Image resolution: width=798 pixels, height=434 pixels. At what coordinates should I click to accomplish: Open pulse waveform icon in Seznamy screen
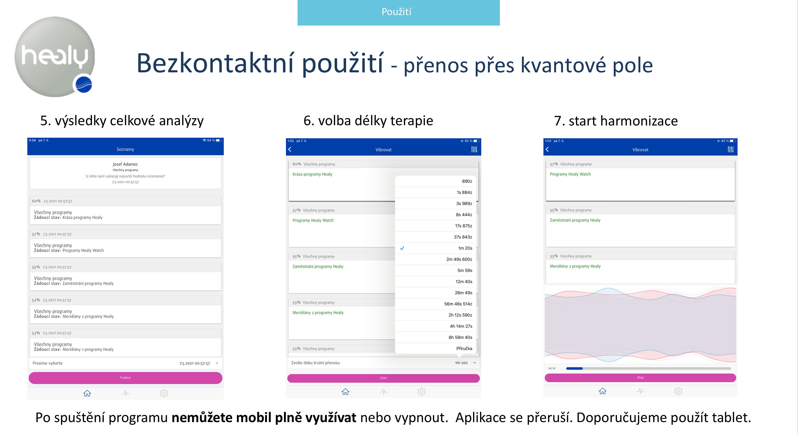125,393
